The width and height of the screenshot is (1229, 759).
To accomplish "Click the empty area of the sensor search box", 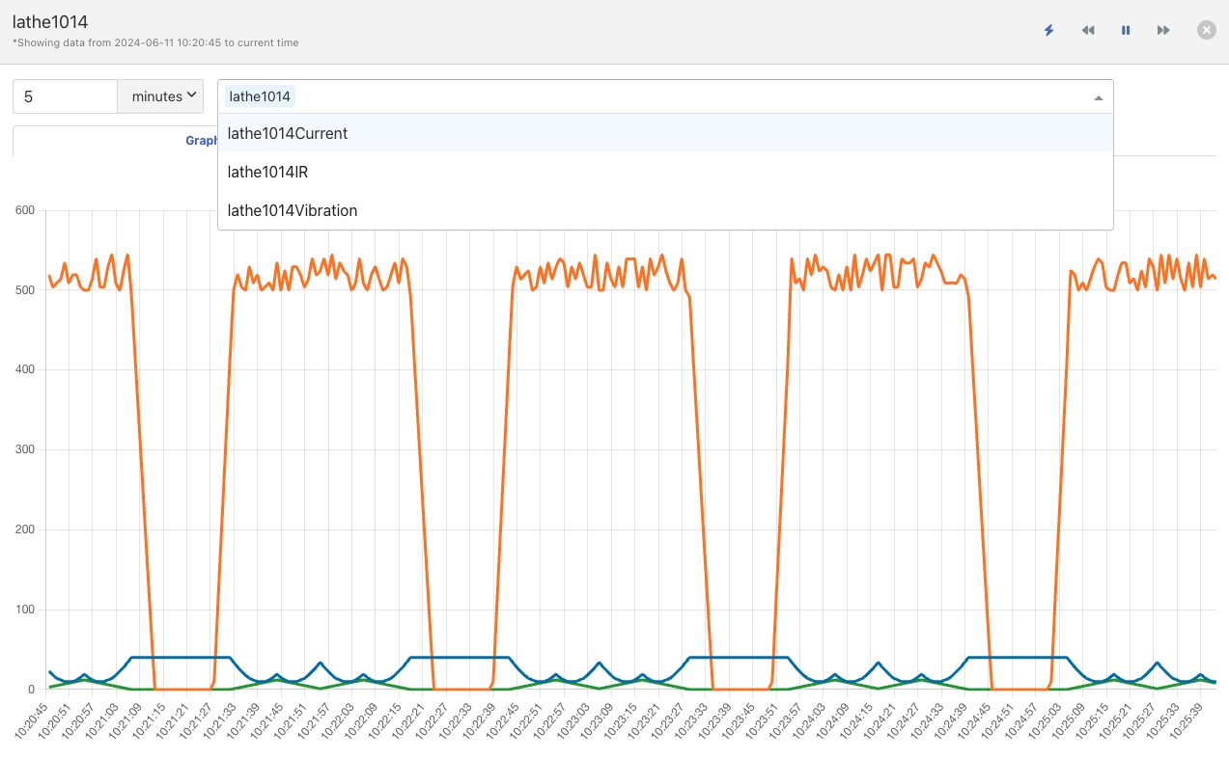I will click(x=676, y=96).
